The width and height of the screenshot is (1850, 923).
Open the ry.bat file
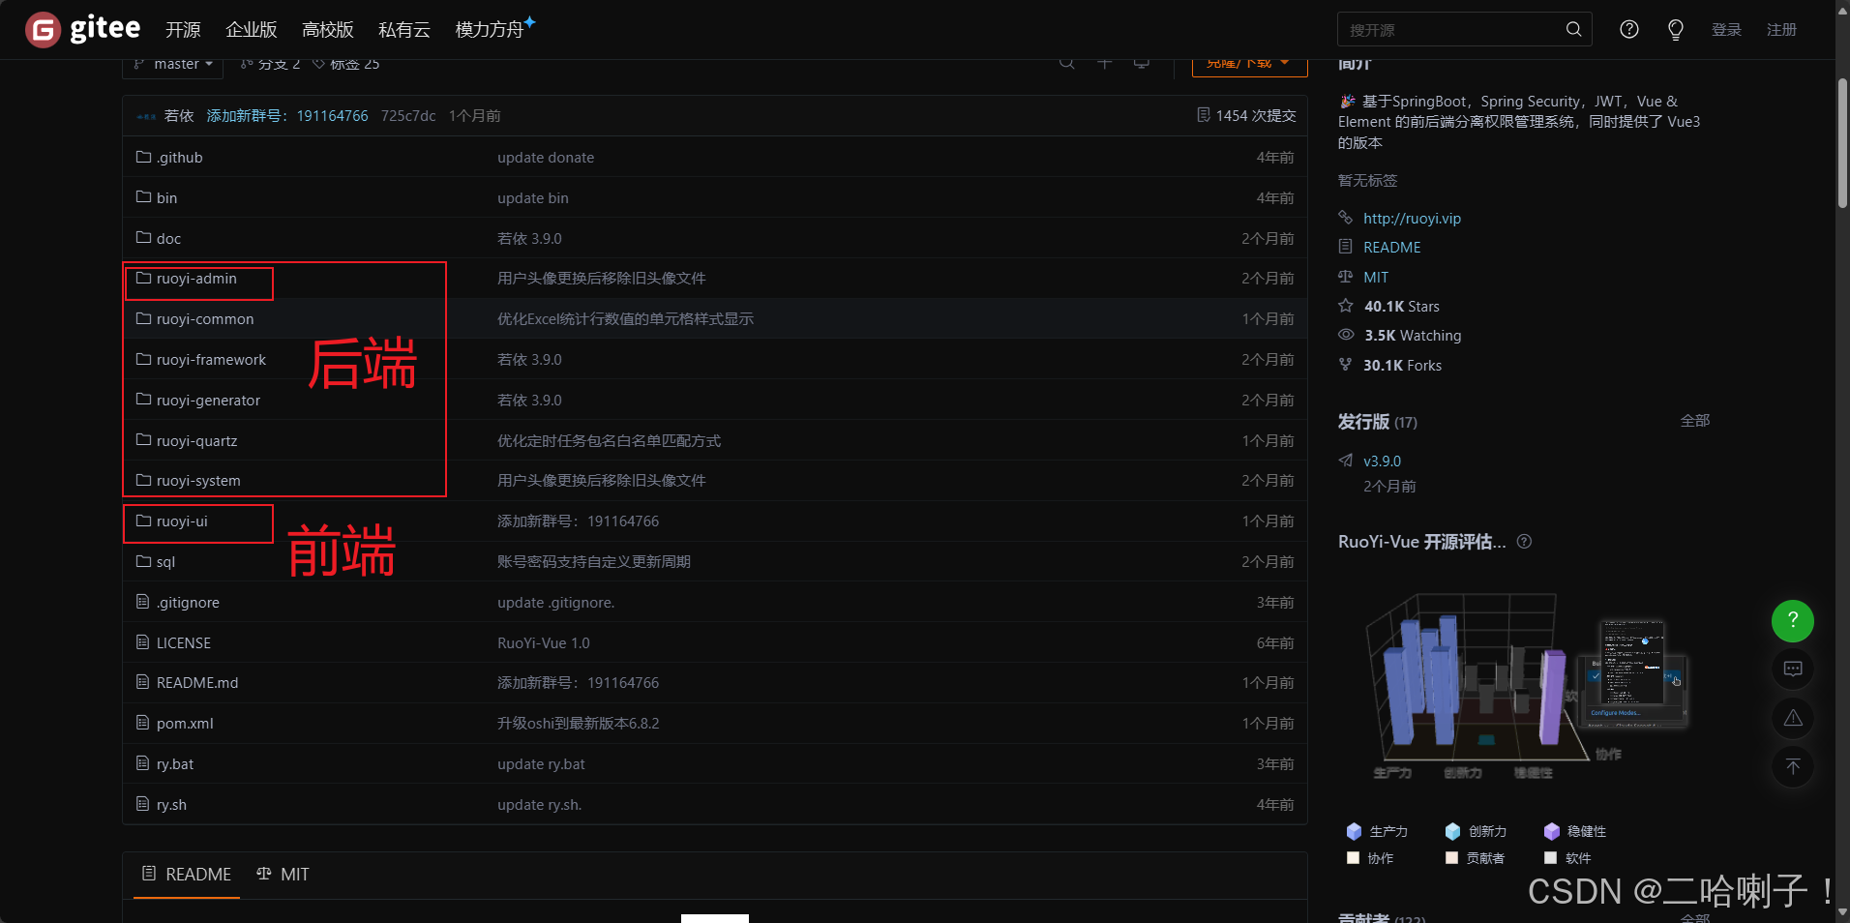pos(175,764)
